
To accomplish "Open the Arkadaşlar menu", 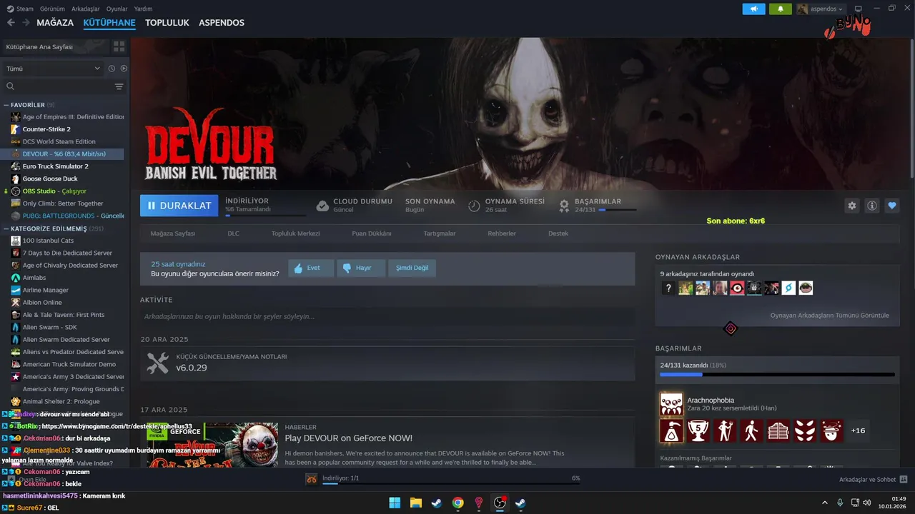I will coord(86,9).
